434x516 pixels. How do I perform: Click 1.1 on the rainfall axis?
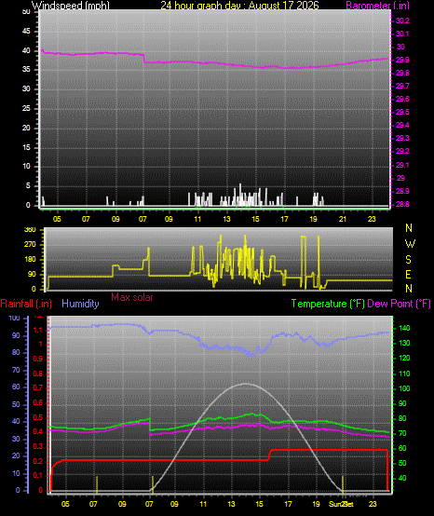coord(38,330)
